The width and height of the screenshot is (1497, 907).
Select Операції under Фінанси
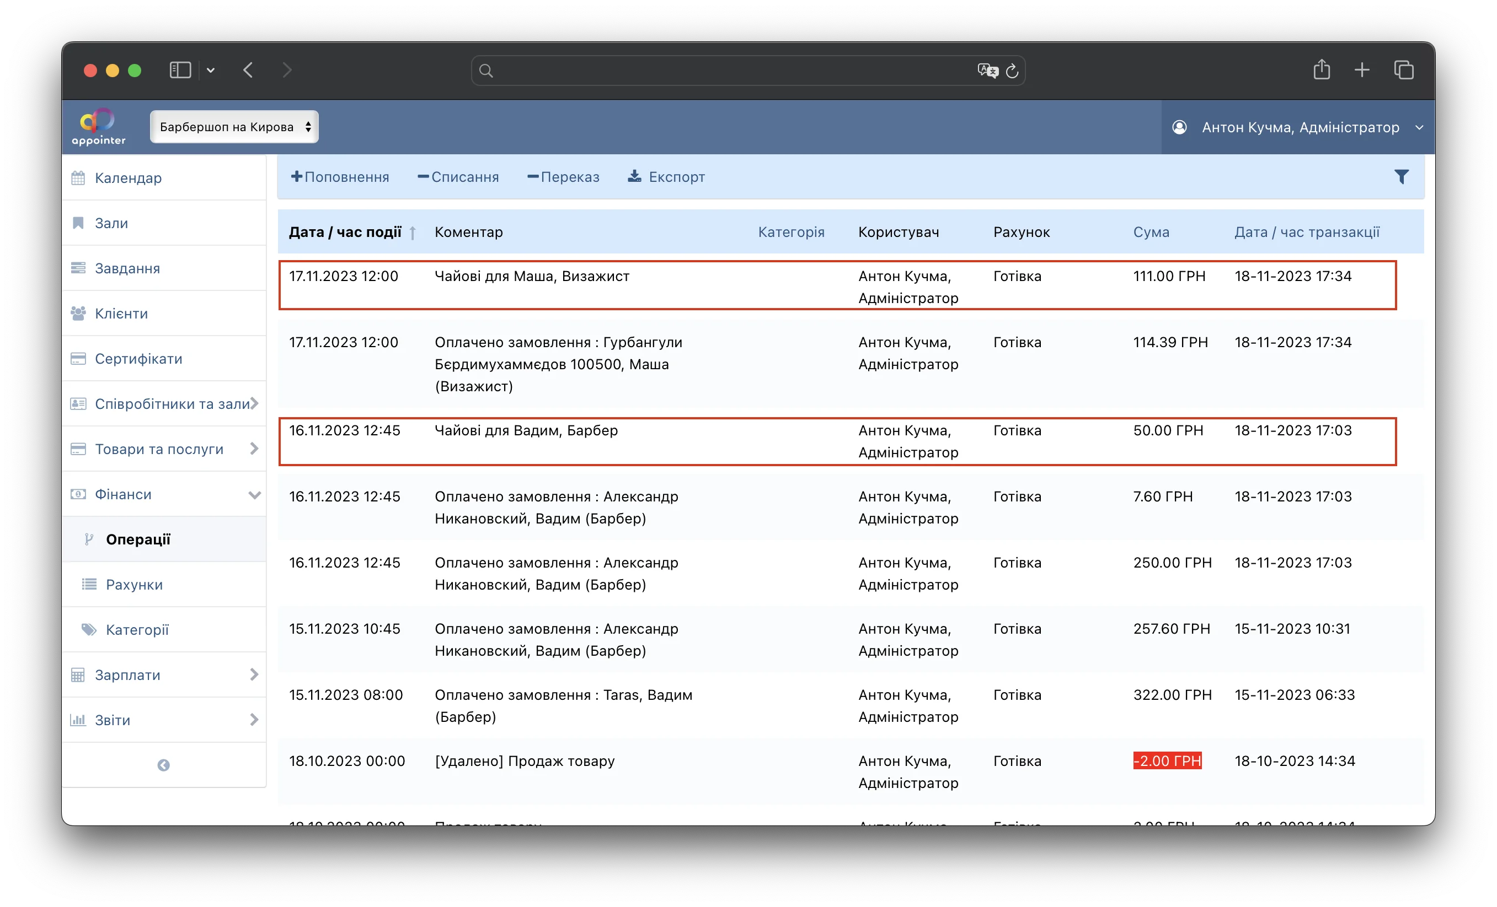(138, 539)
